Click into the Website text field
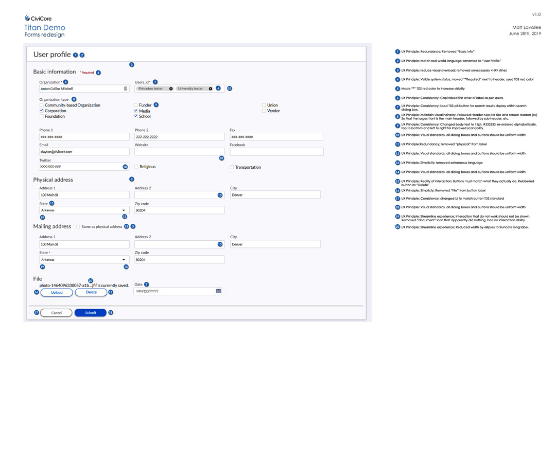Screen dimensions: 556x463 (x=179, y=152)
